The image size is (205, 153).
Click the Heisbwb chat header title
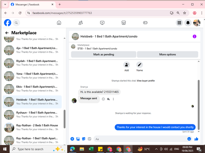(x=109, y=36)
